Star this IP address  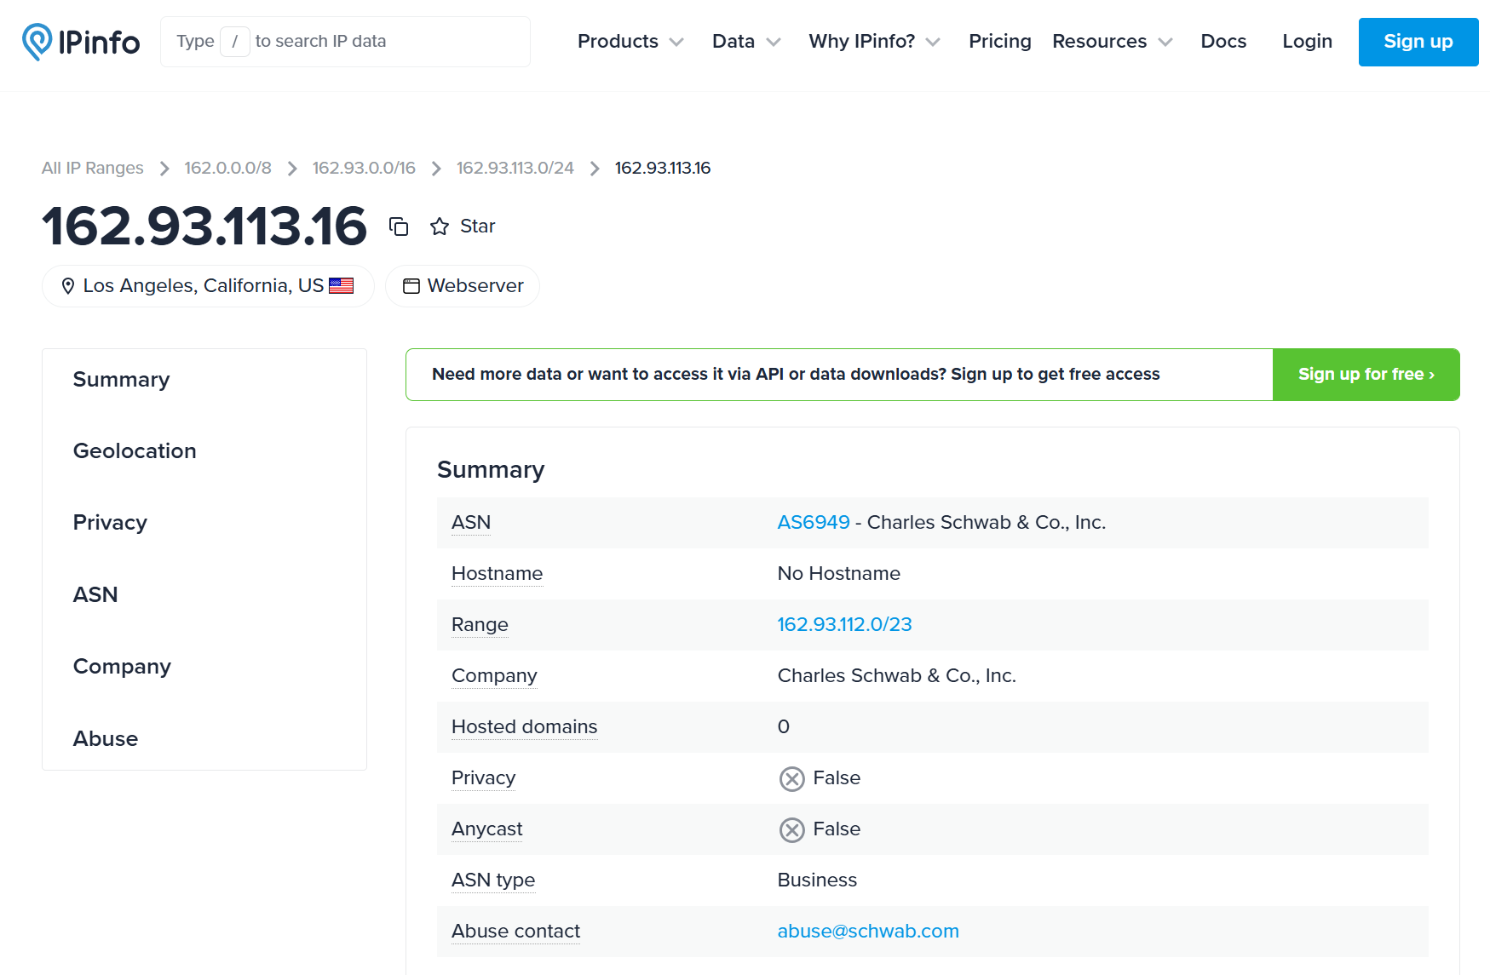[463, 227]
